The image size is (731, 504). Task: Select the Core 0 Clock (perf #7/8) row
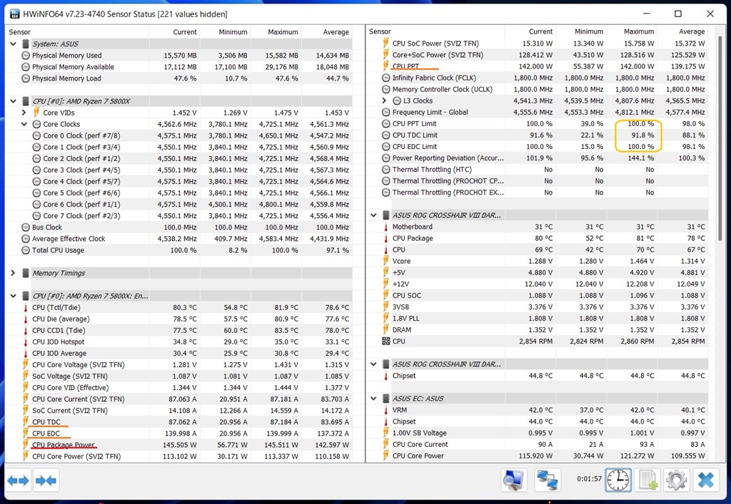point(179,136)
